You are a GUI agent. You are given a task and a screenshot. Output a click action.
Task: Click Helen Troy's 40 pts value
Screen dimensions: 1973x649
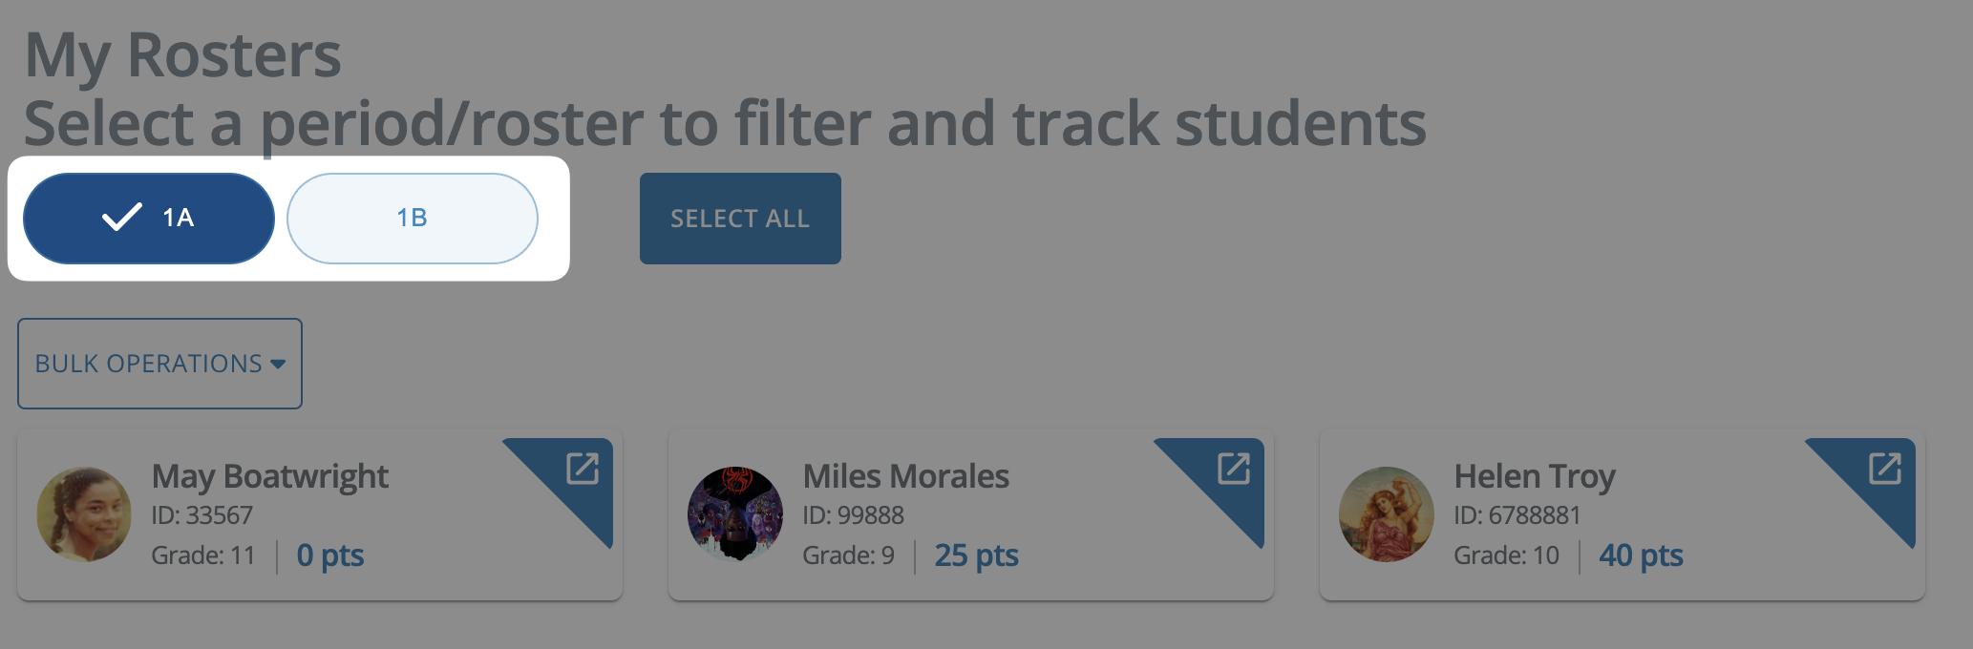[x=1641, y=555]
